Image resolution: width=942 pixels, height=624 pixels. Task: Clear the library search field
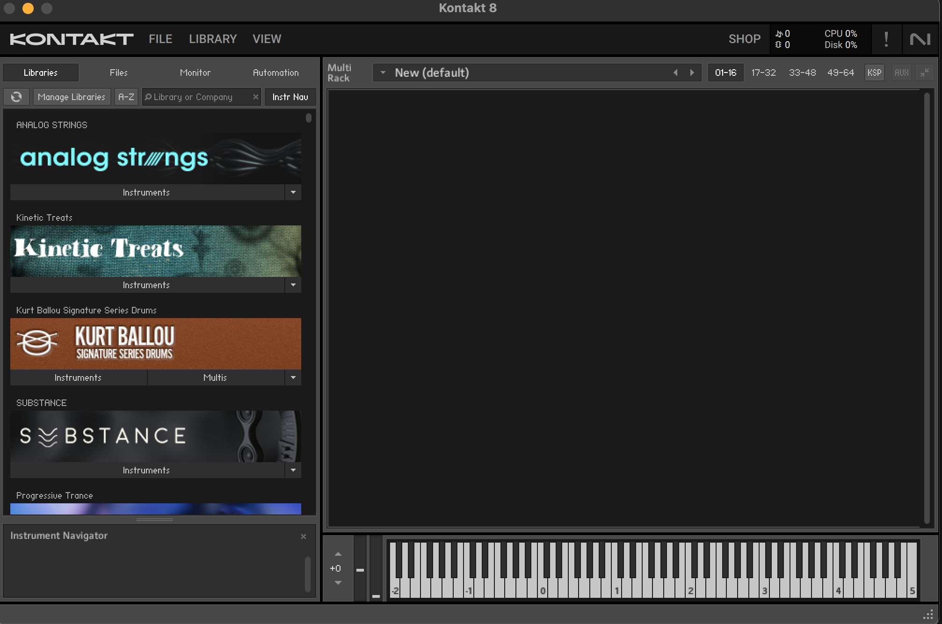click(x=255, y=97)
